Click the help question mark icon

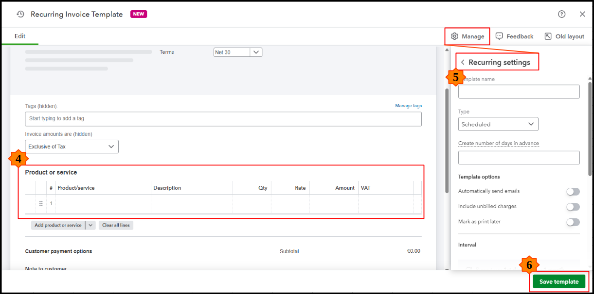(561, 14)
